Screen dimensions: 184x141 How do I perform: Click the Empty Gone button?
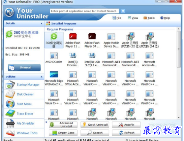pos(63,133)
